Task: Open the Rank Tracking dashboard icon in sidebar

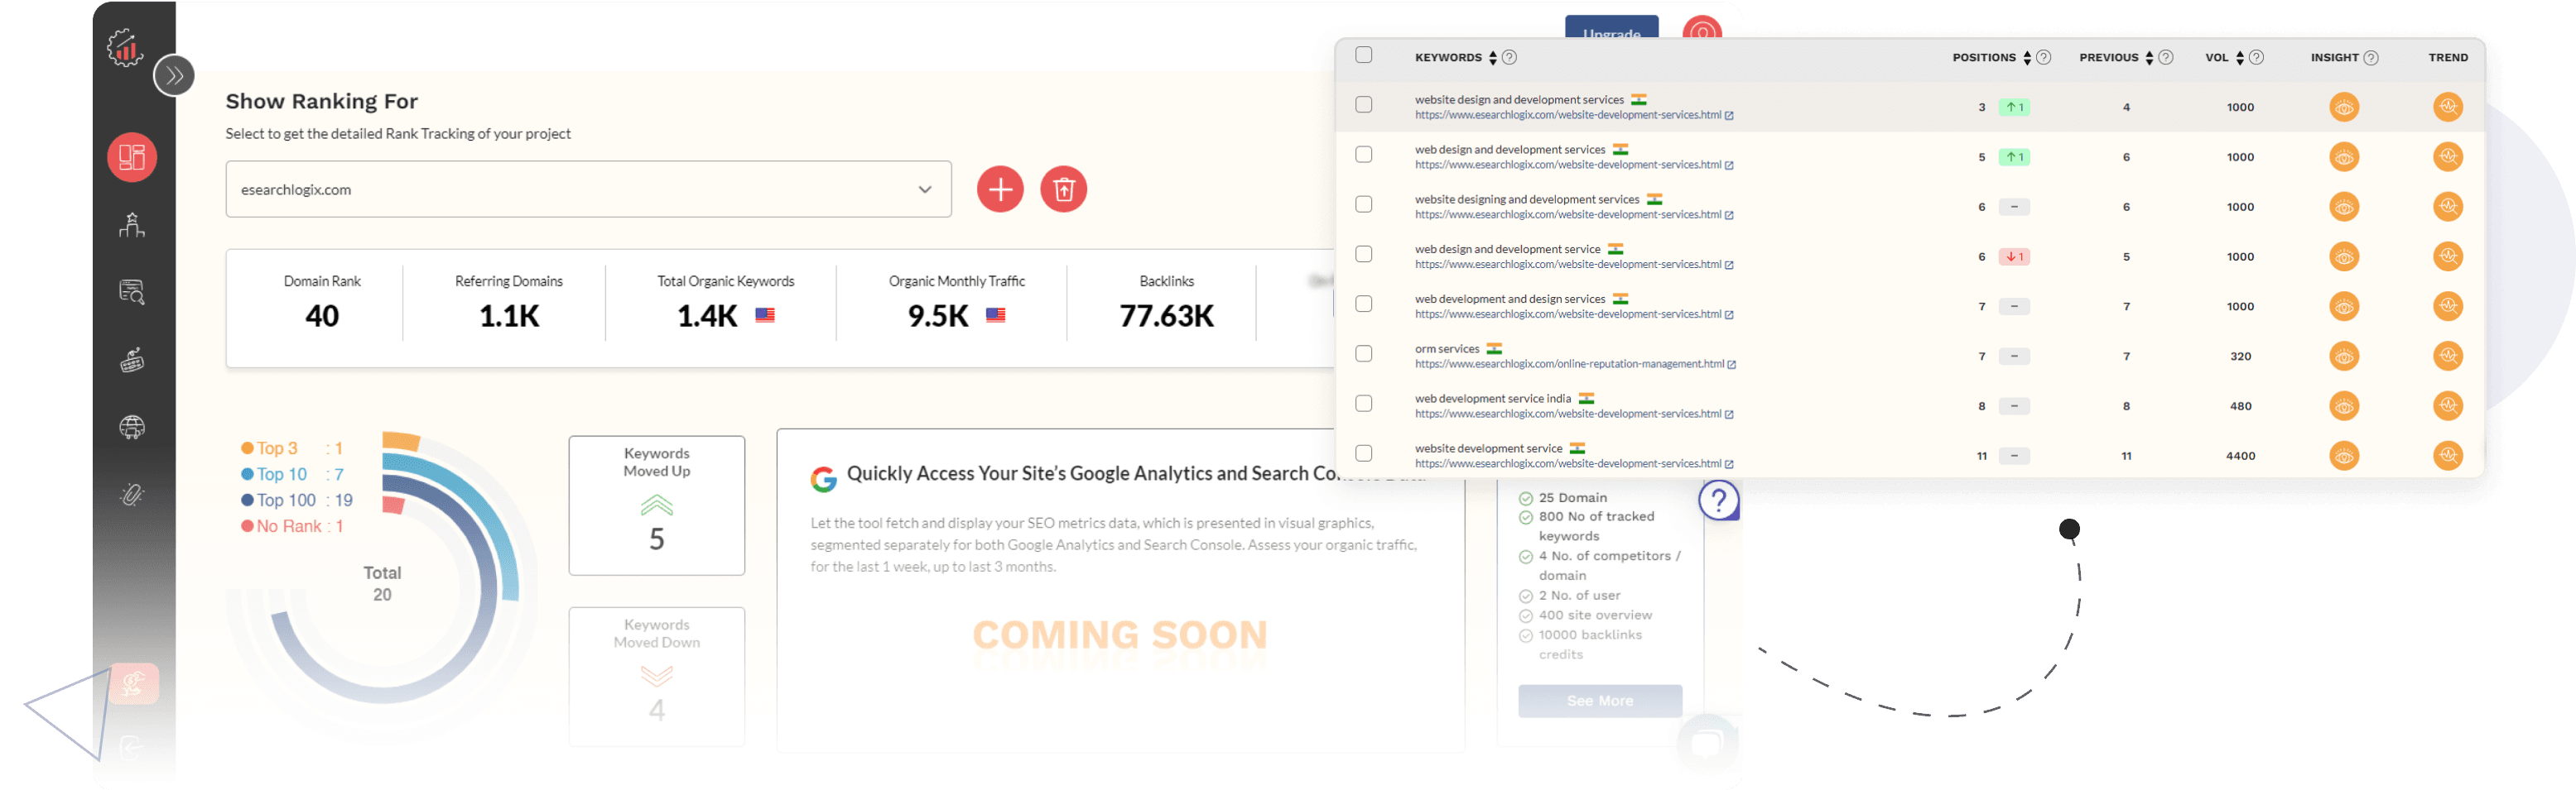Action: coord(132,157)
